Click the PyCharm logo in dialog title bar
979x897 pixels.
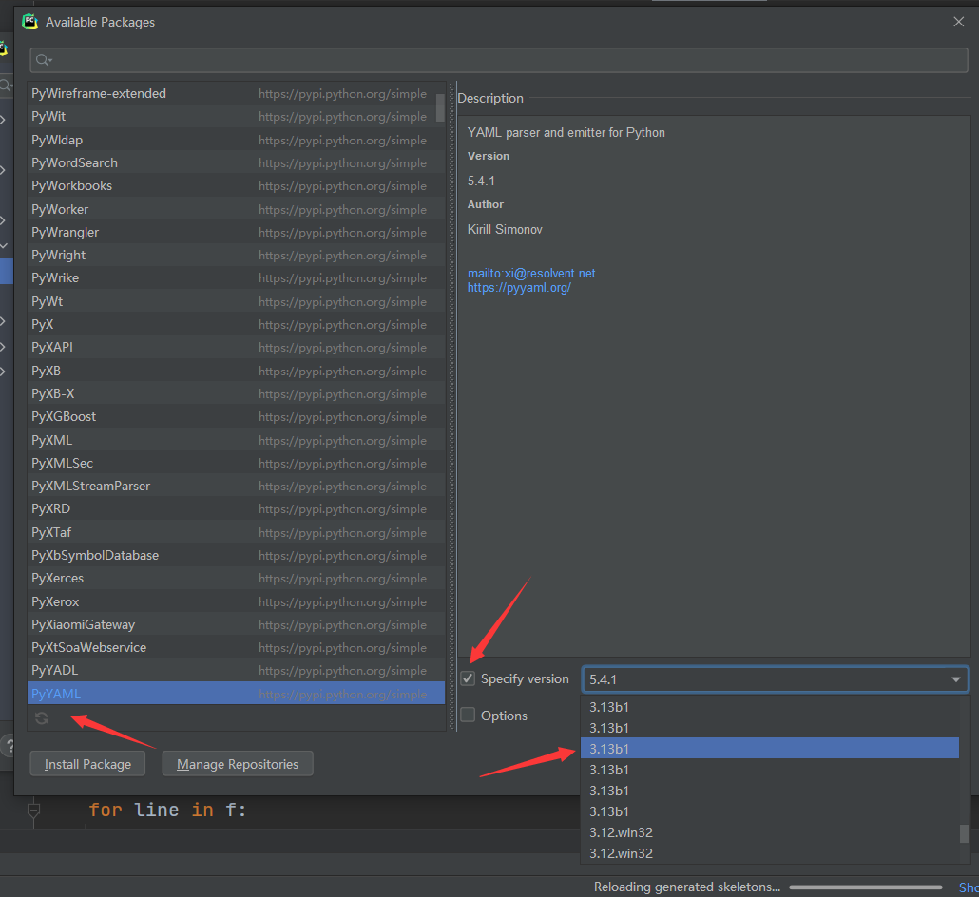coord(29,21)
